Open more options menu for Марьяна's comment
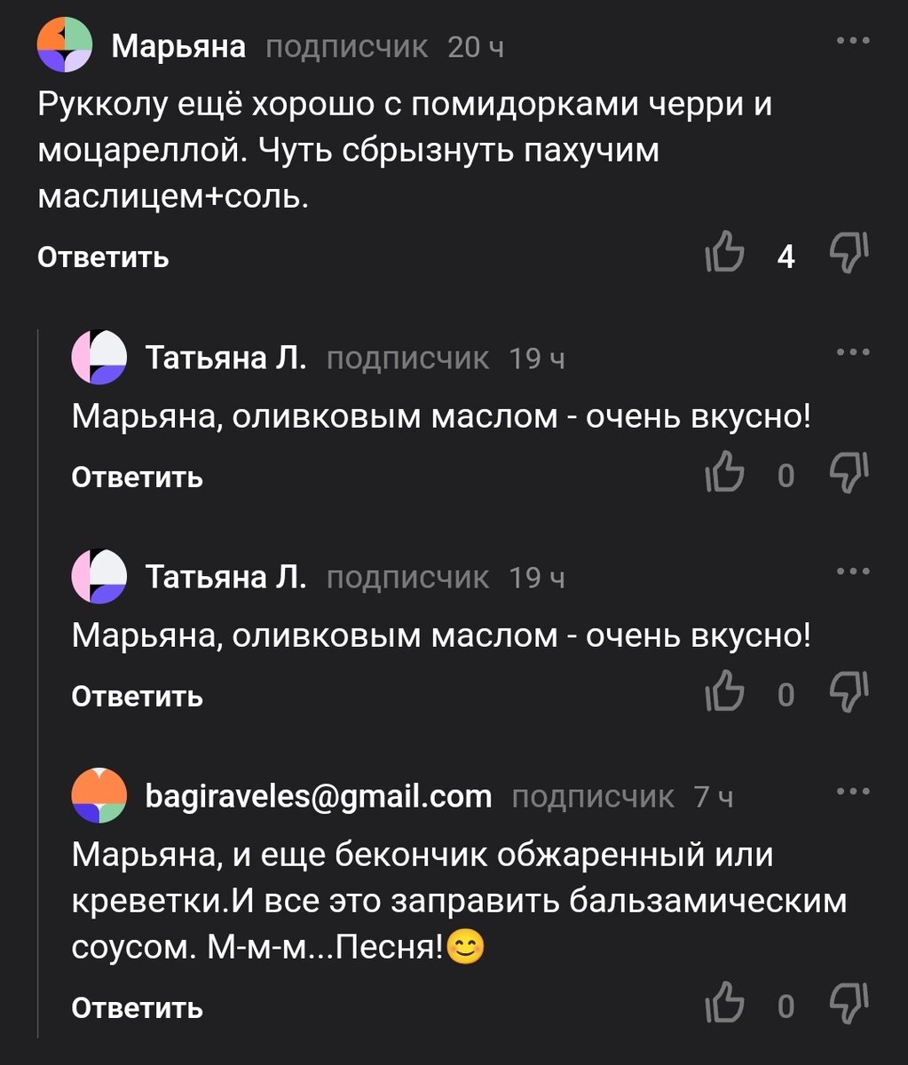 (x=853, y=41)
